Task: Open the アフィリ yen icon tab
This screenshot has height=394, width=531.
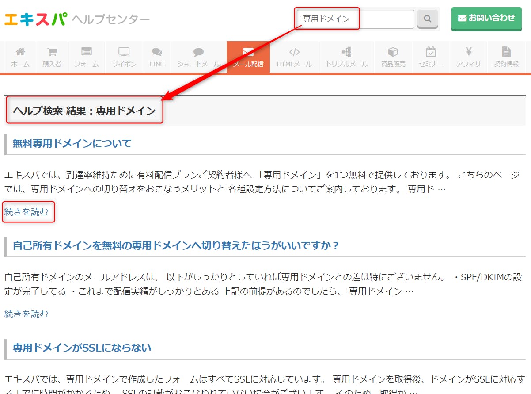Action: [468, 57]
